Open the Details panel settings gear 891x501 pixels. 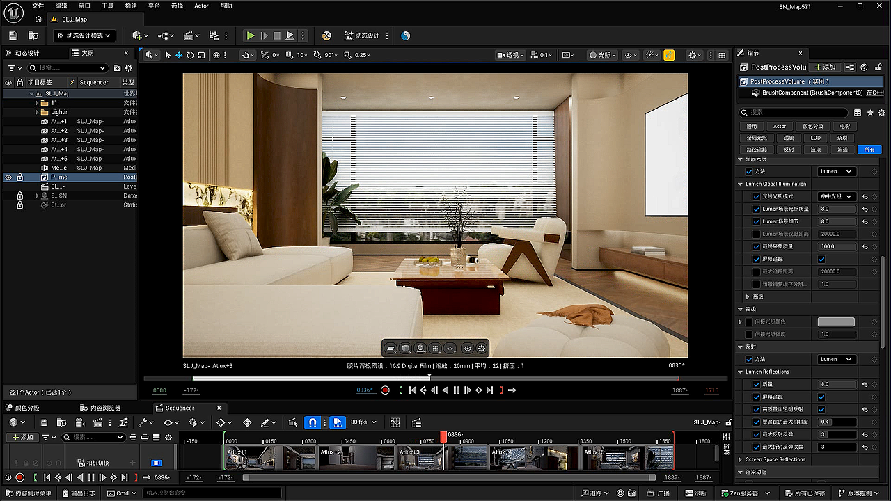[x=882, y=112]
